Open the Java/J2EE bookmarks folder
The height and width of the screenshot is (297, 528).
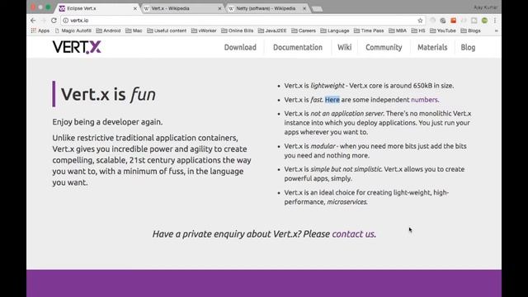[272, 31]
